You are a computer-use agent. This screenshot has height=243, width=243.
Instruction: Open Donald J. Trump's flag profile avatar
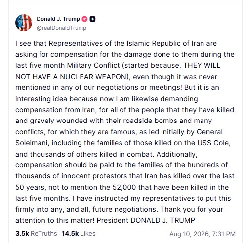pos(24,23)
